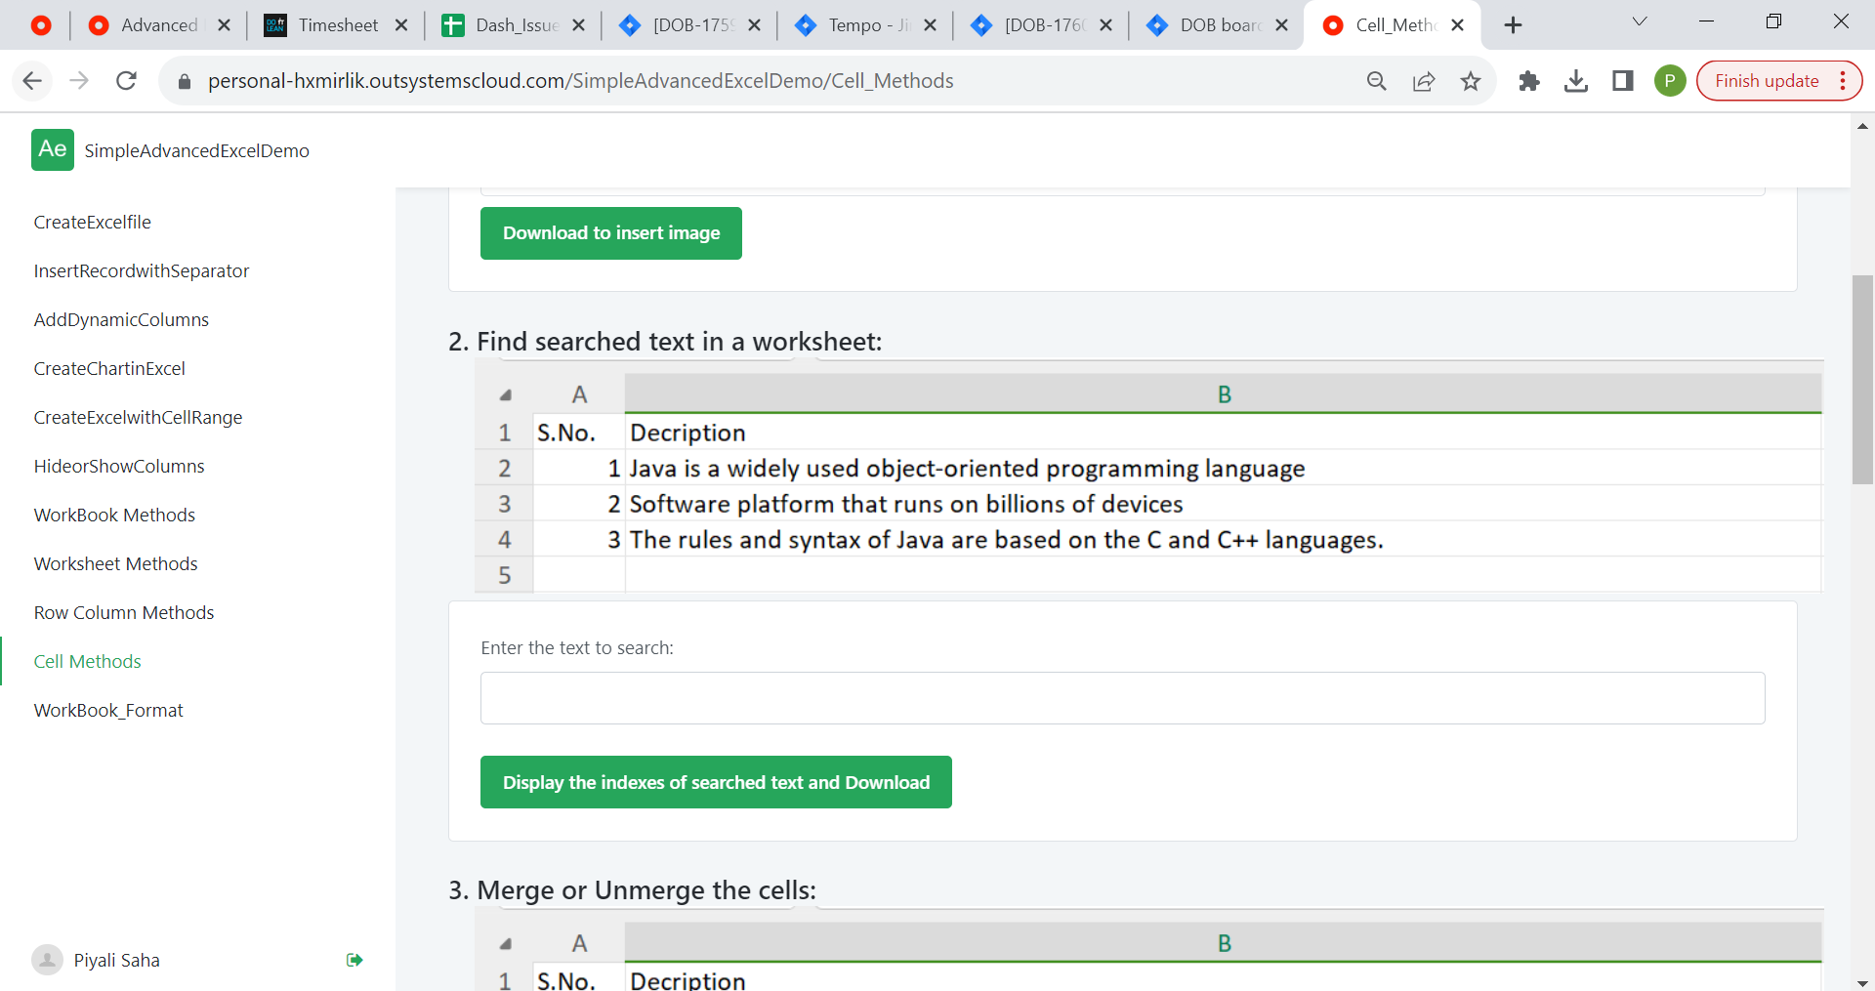The image size is (1875, 991).
Task: Open the kebab menu beside Finish update
Action: (x=1842, y=81)
